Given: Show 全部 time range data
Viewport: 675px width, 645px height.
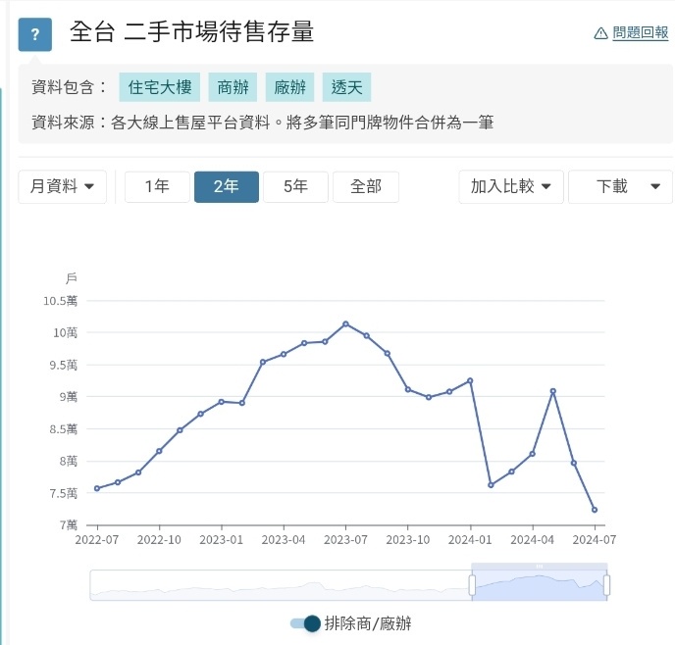Looking at the screenshot, I should [x=365, y=187].
